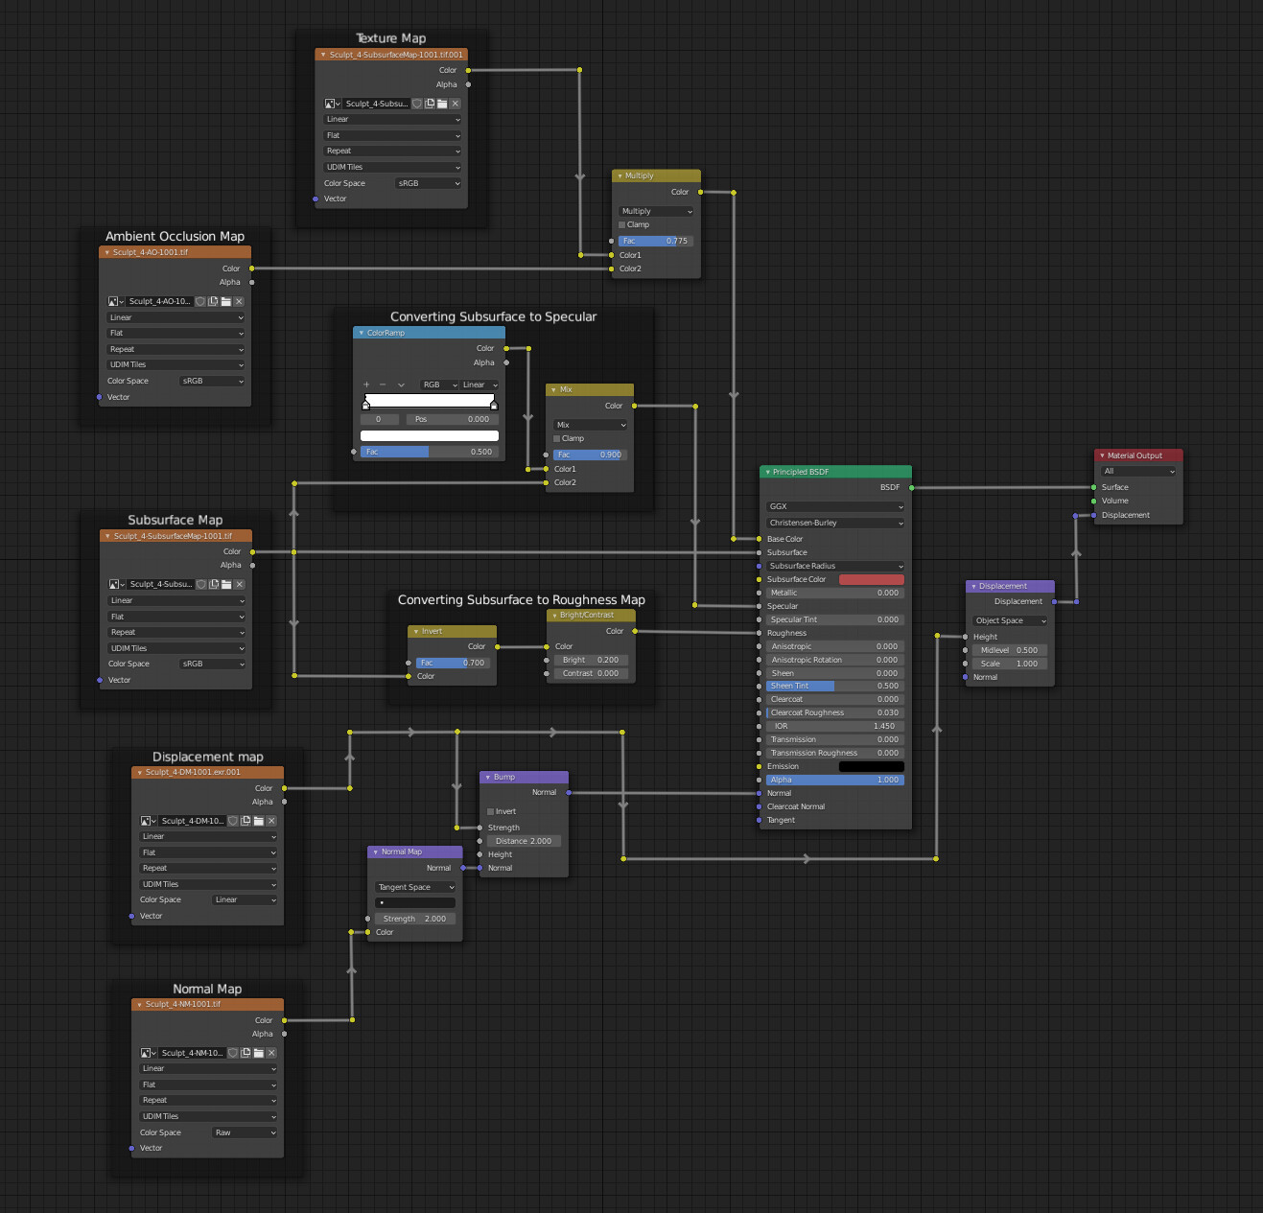Browse images in Ambient Occlusion node
1263x1213 pixels.
click(x=116, y=301)
